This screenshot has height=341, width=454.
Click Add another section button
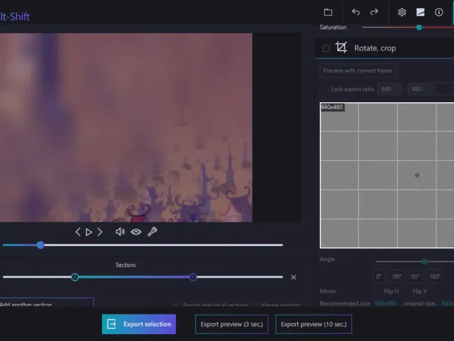[47, 302]
